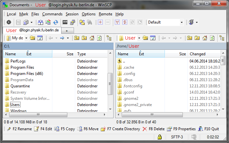
Task: Go to remote root directory
Action: (197, 38)
